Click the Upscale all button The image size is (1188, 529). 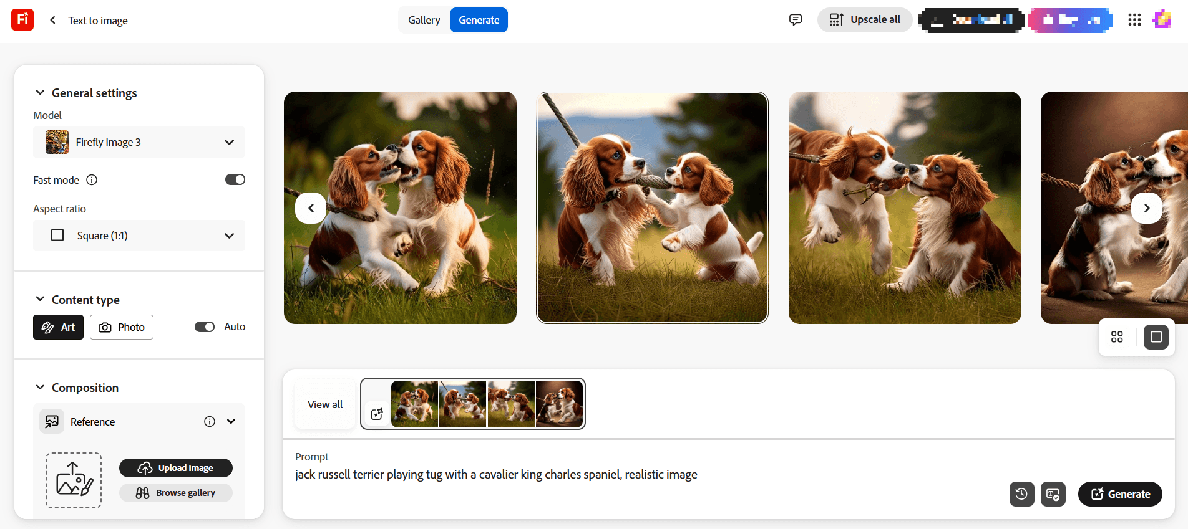pos(865,20)
